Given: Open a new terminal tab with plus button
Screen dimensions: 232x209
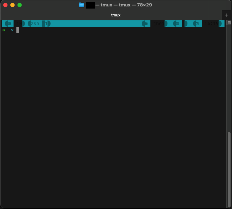Looking at the screenshot, I should click(226, 15).
